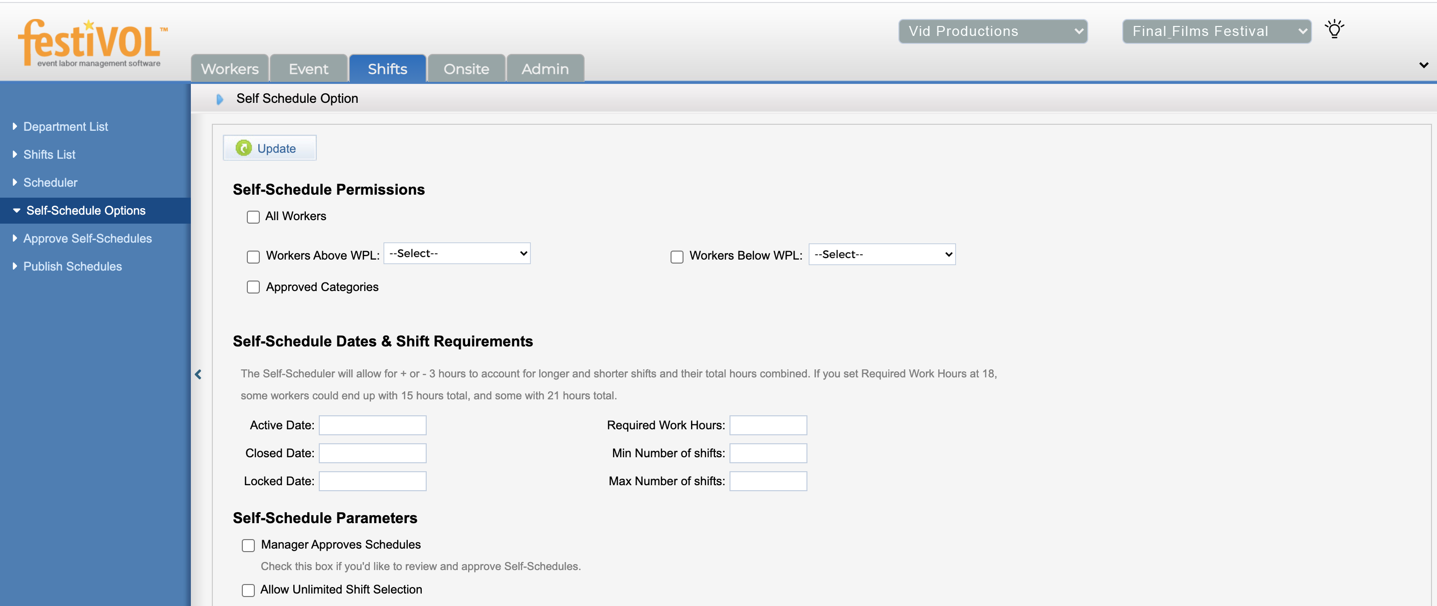Click the Active Date input field
Screen dimensions: 1437x606
point(372,425)
